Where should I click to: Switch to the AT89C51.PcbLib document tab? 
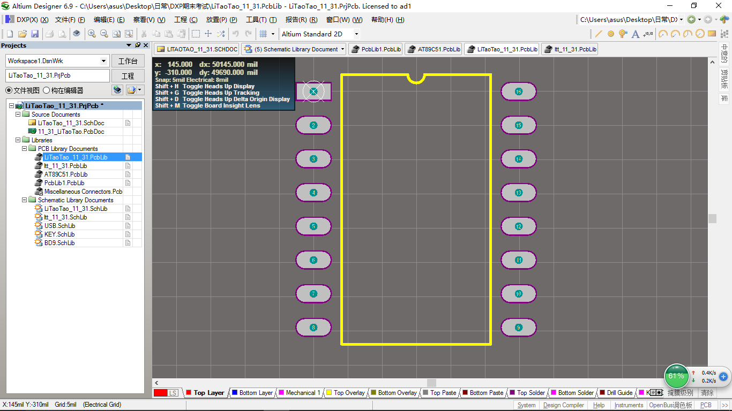(x=434, y=49)
